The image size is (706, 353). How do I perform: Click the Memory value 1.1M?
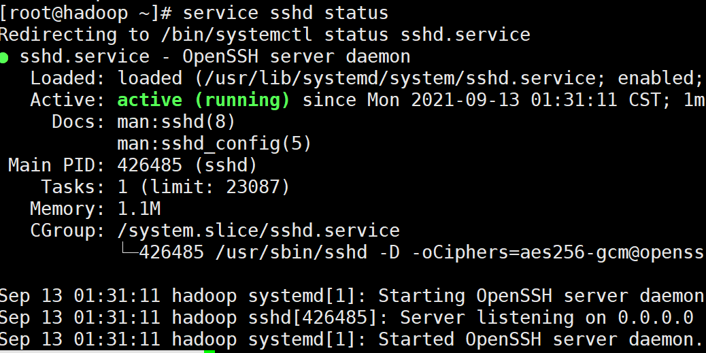139,209
